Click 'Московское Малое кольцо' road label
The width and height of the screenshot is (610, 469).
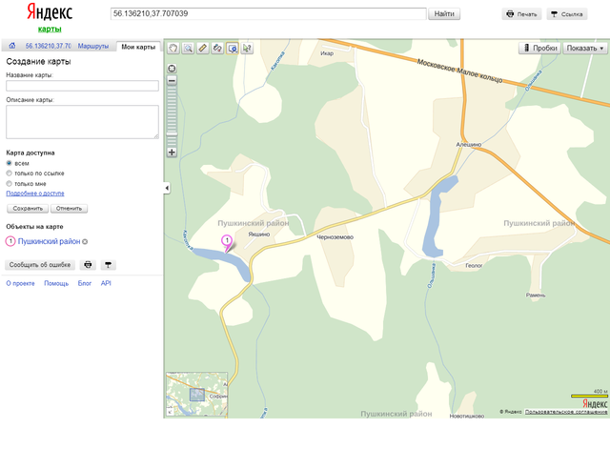pos(459,71)
